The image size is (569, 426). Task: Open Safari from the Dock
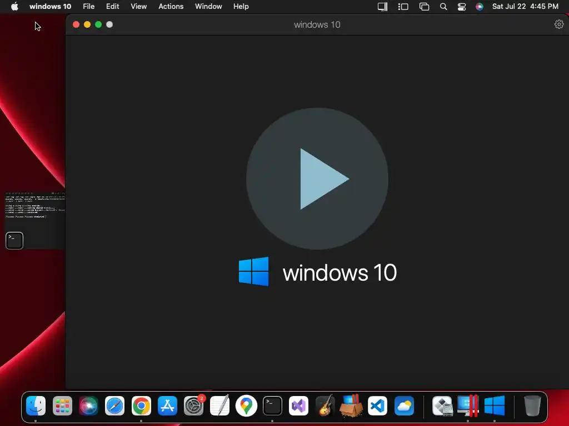point(114,405)
